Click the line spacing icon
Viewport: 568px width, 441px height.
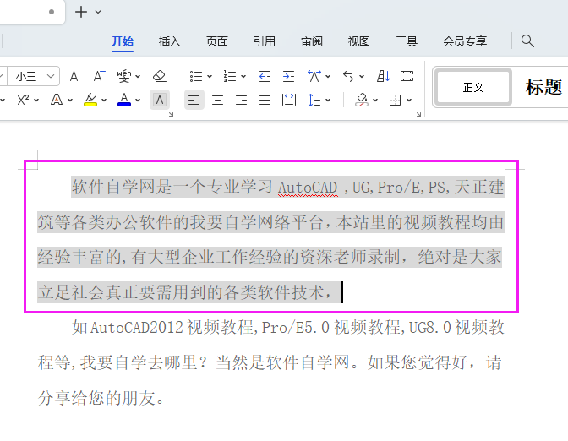314,100
